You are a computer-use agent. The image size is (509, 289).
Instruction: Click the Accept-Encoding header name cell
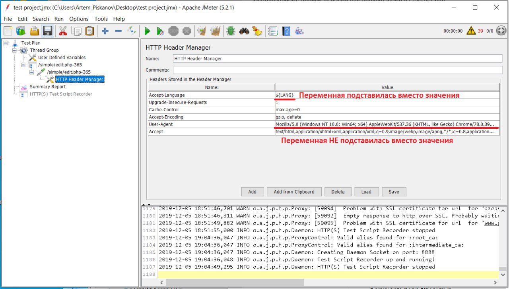[212, 117]
